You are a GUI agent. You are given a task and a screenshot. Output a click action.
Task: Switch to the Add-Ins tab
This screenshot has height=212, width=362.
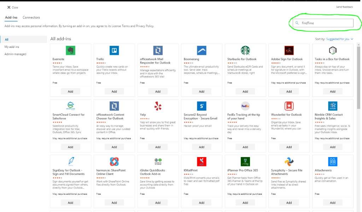(x=11, y=18)
